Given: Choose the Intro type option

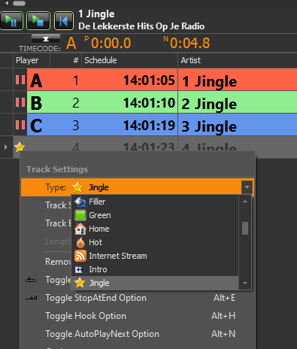Looking at the screenshot, I should [x=155, y=269].
